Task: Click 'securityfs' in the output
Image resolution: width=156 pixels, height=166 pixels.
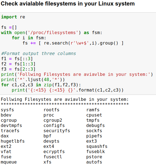Action: [x=57, y=131]
